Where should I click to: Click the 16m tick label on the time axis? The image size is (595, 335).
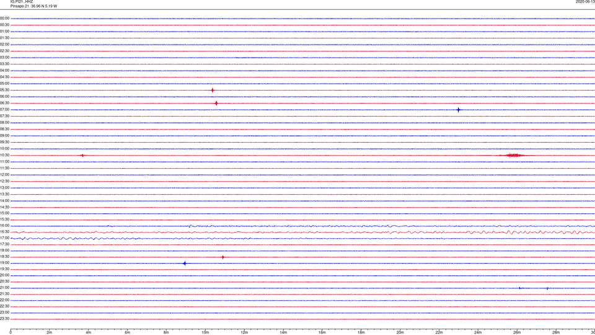point(322,333)
